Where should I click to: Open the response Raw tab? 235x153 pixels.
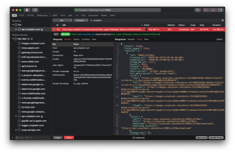(146, 39)
